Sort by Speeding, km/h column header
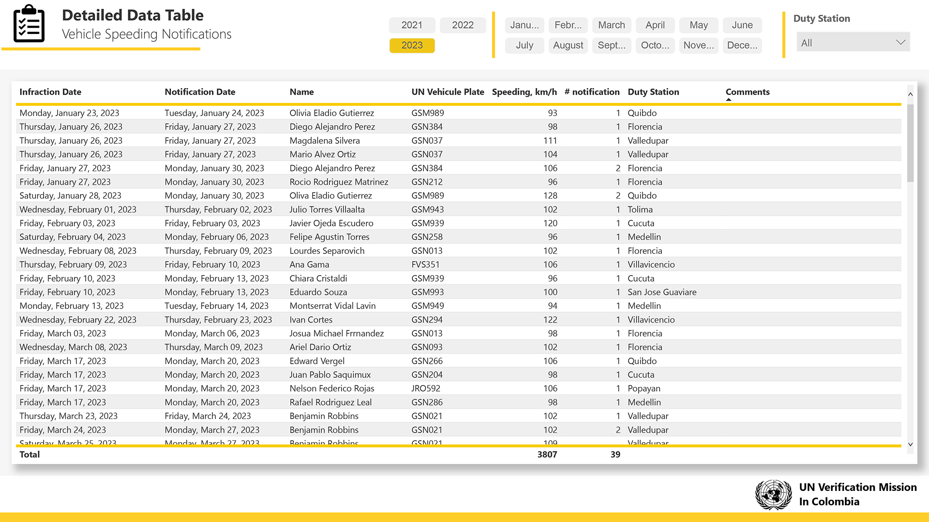The image size is (929, 522). (x=524, y=92)
